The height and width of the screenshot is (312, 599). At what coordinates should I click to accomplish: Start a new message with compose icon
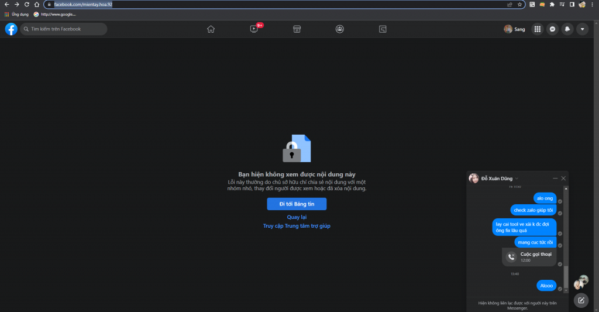[x=580, y=300]
